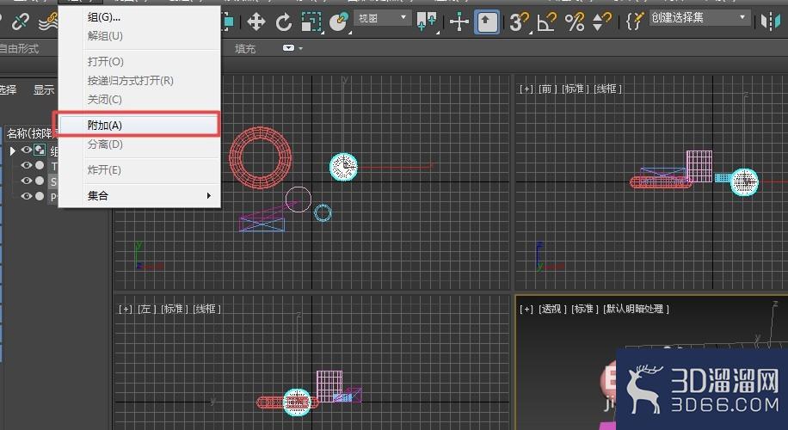Open the 视图 reference coordinate dropdown
Screen dimensions: 788x430
point(383,19)
